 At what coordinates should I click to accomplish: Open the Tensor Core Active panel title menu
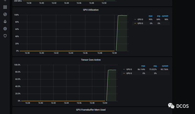click(x=91, y=60)
